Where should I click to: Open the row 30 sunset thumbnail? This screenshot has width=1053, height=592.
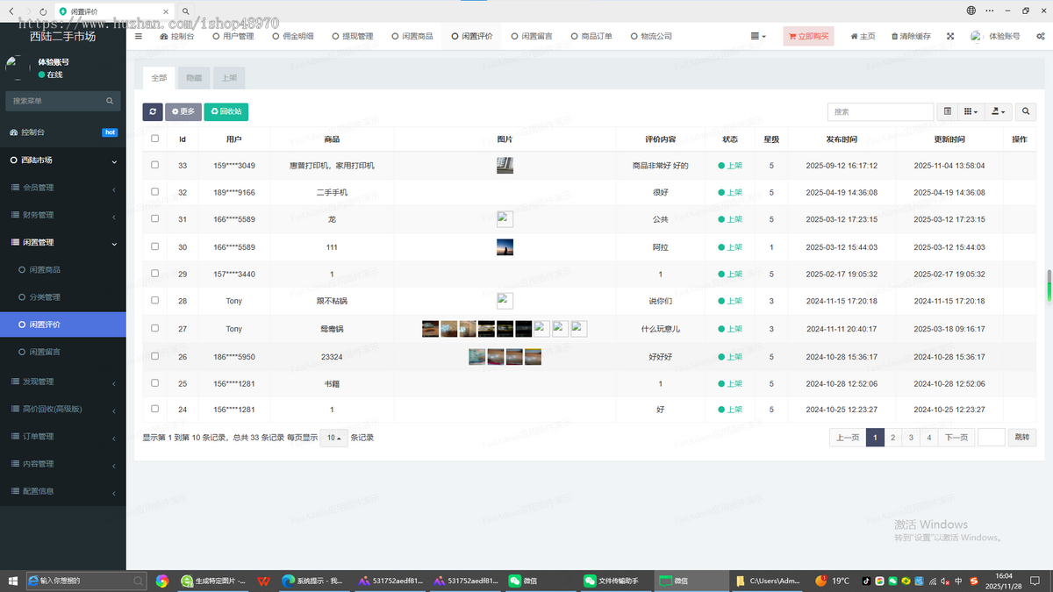(505, 246)
